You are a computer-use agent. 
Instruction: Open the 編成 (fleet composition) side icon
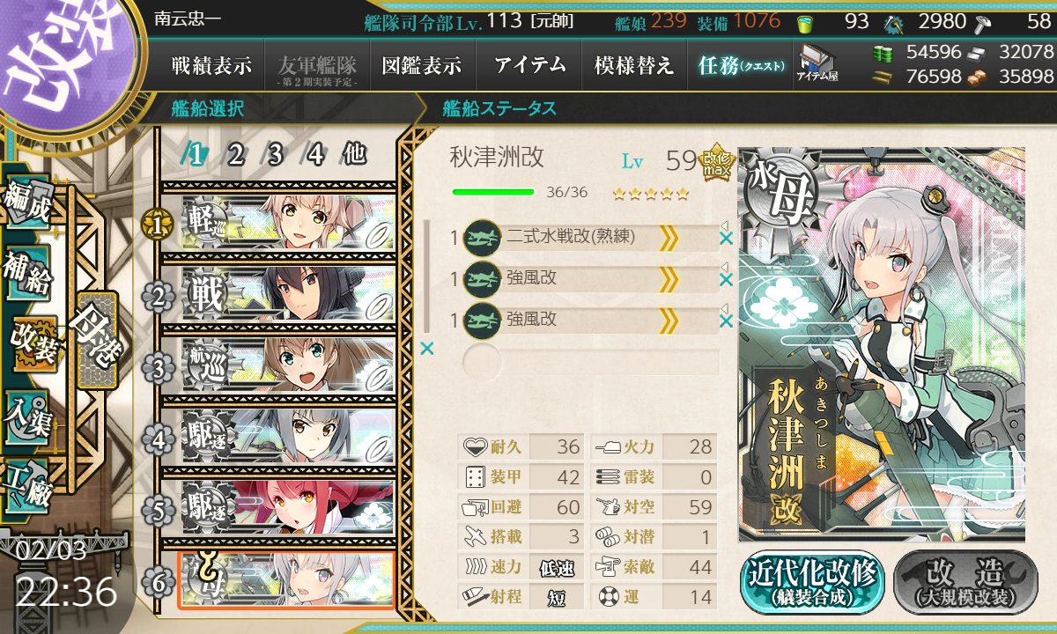[x=26, y=203]
